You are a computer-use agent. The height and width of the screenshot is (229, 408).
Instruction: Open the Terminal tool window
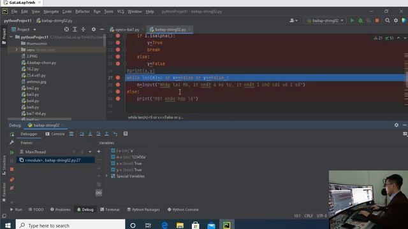pos(110,209)
